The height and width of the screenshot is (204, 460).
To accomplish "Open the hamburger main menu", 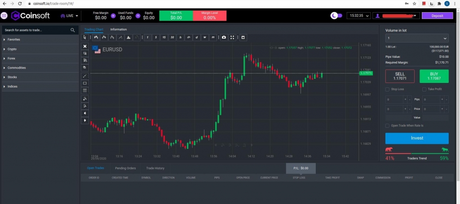I will pyautogui.click(x=4, y=16).
